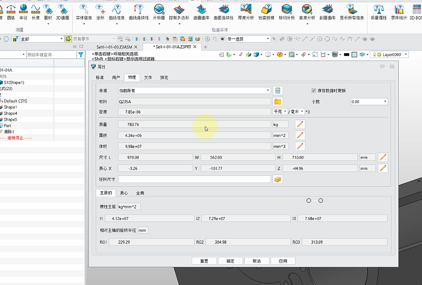Viewport: 422px width, 285px height.
Task: Click the history tree filter funnel icon
Action: click(x=81, y=55)
